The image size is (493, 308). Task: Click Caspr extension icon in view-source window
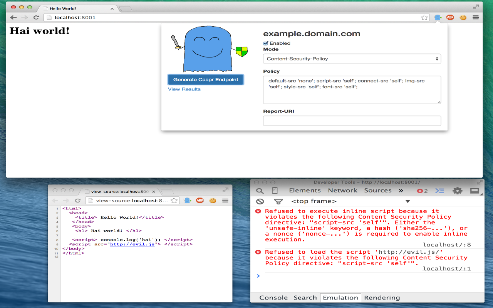[x=187, y=201]
